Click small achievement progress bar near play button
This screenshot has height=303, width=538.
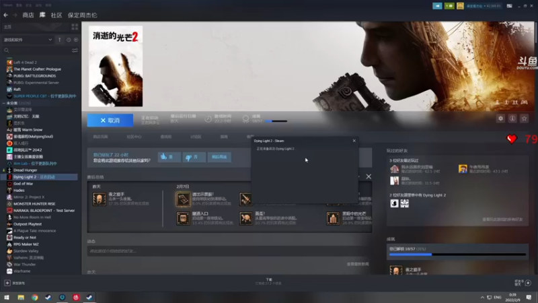click(276, 121)
